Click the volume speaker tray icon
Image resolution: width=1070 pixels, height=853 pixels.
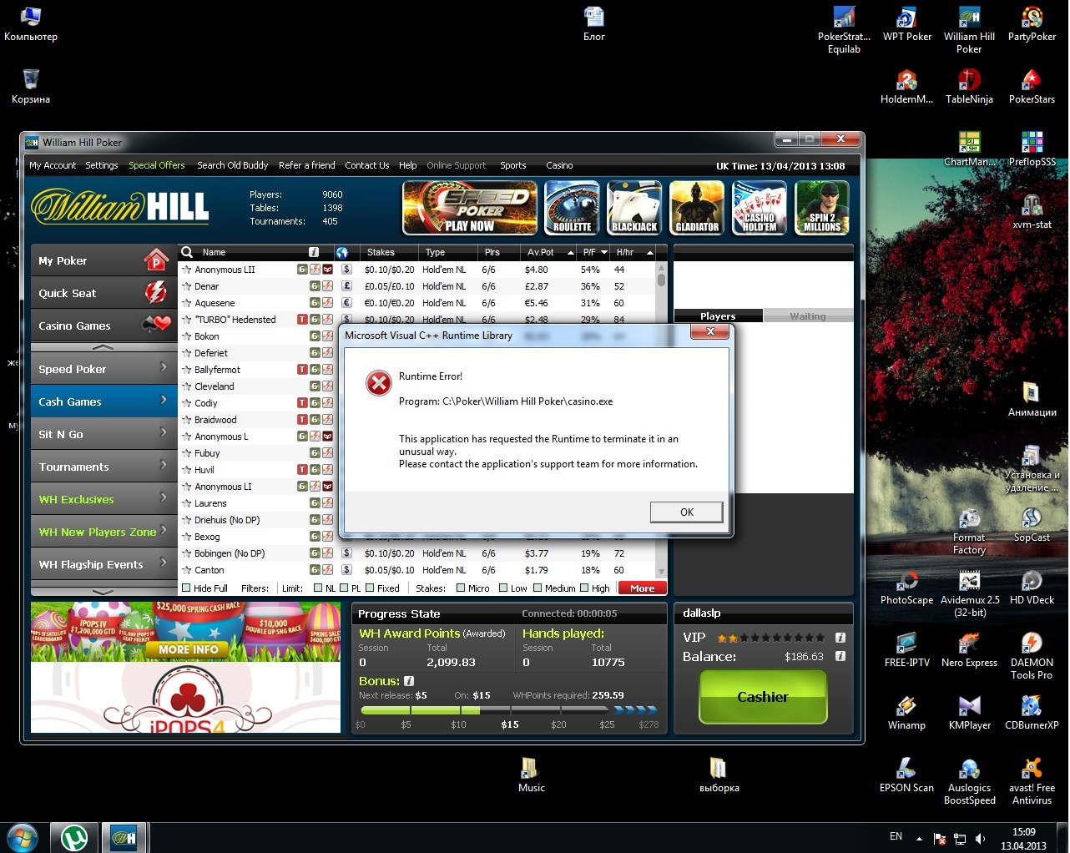pos(980,839)
